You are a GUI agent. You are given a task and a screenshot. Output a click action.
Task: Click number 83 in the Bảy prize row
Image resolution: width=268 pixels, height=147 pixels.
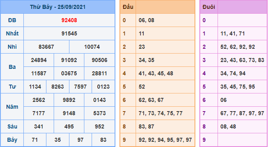pyautogui.click(x=103, y=140)
